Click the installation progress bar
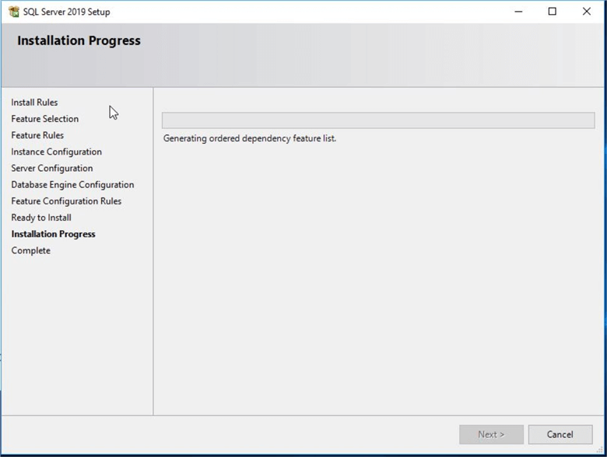This screenshot has height=457, width=607. [378, 120]
